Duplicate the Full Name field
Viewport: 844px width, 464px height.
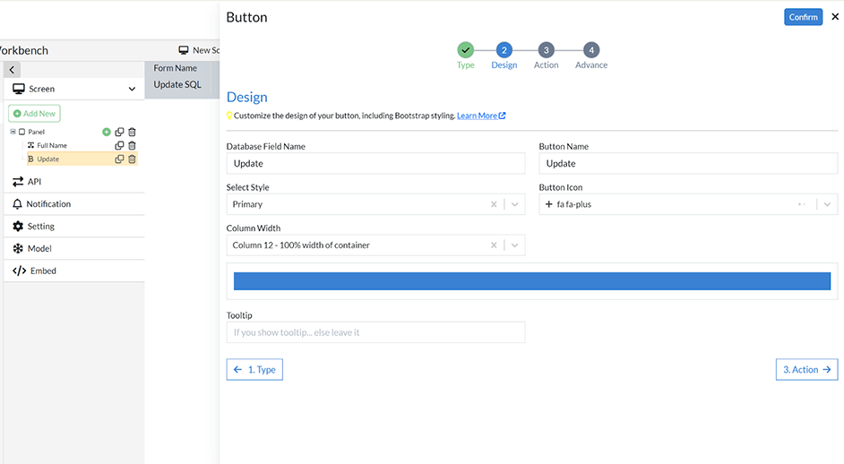[x=119, y=145]
